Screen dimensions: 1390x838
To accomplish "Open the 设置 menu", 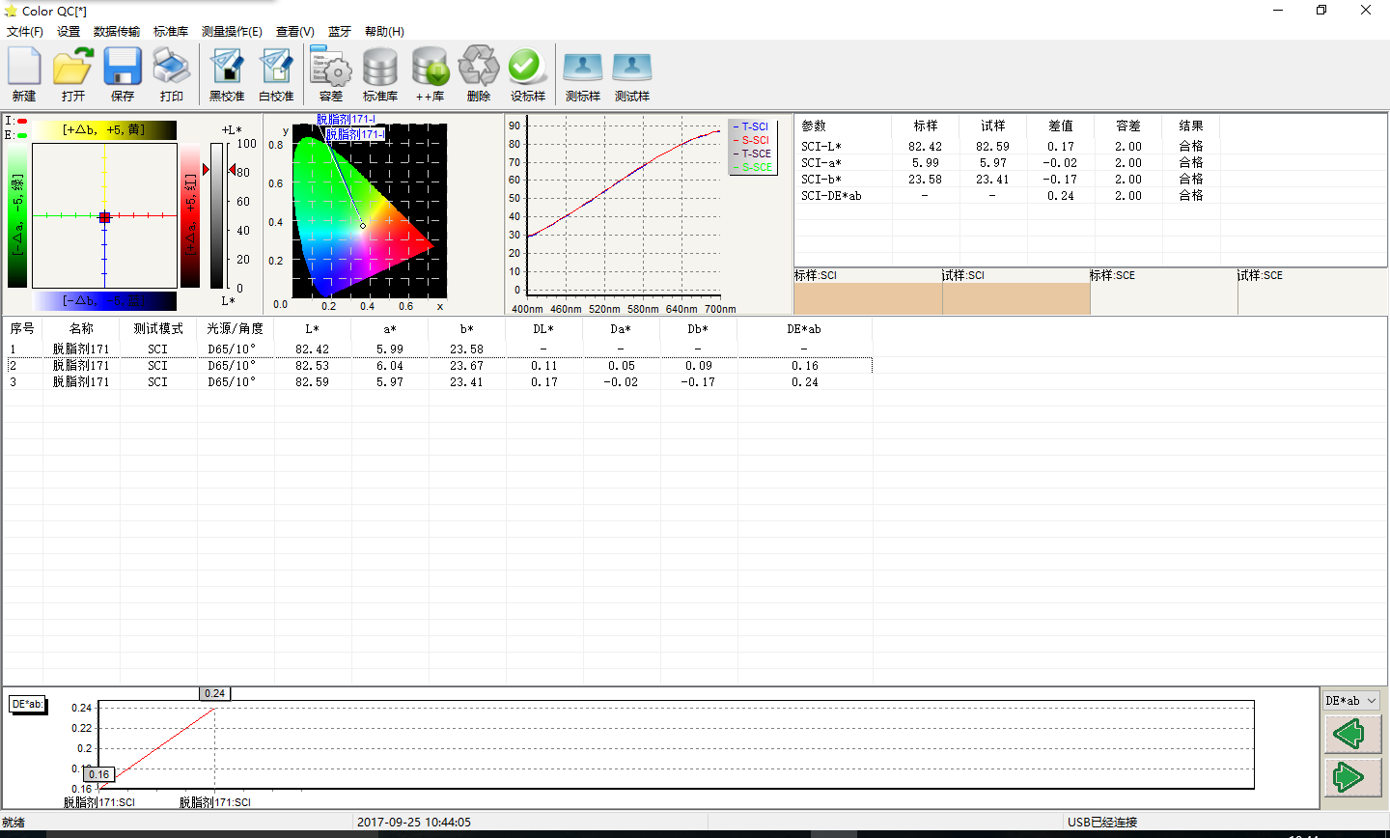I will (69, 32).
